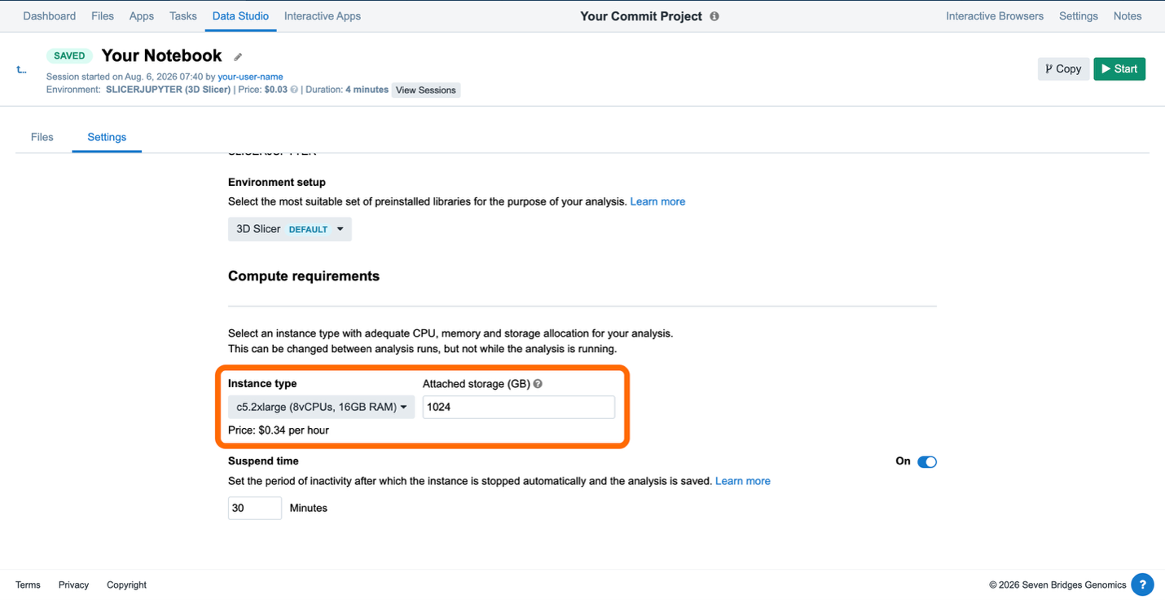Switch to the Files tab of notebook

(x=42, y=137)
